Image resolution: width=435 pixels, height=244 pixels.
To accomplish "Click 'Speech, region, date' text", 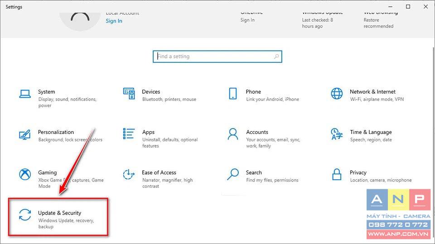I will [371, 140].
